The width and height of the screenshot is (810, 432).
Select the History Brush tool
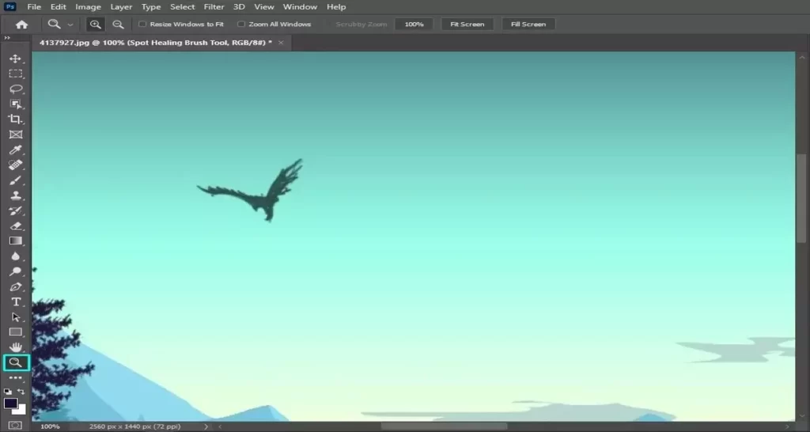[16, 210]
